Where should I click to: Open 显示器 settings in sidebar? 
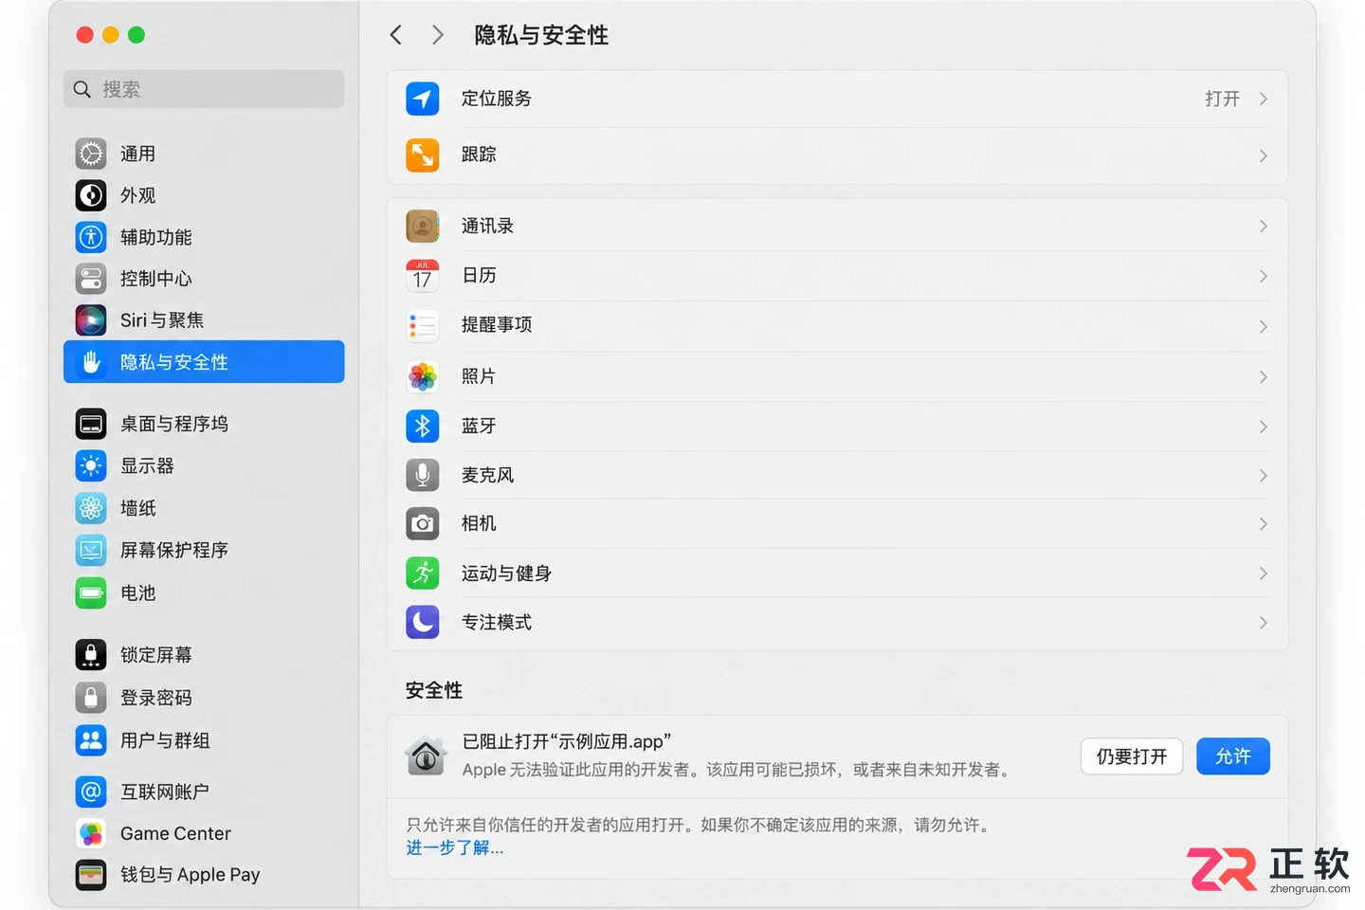point(204,465)
